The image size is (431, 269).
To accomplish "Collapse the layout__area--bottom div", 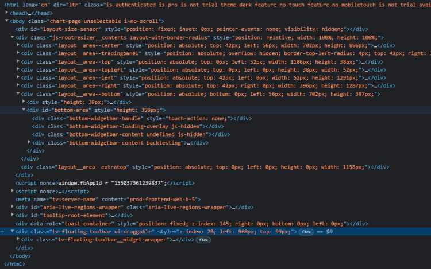I will point(18,93).
